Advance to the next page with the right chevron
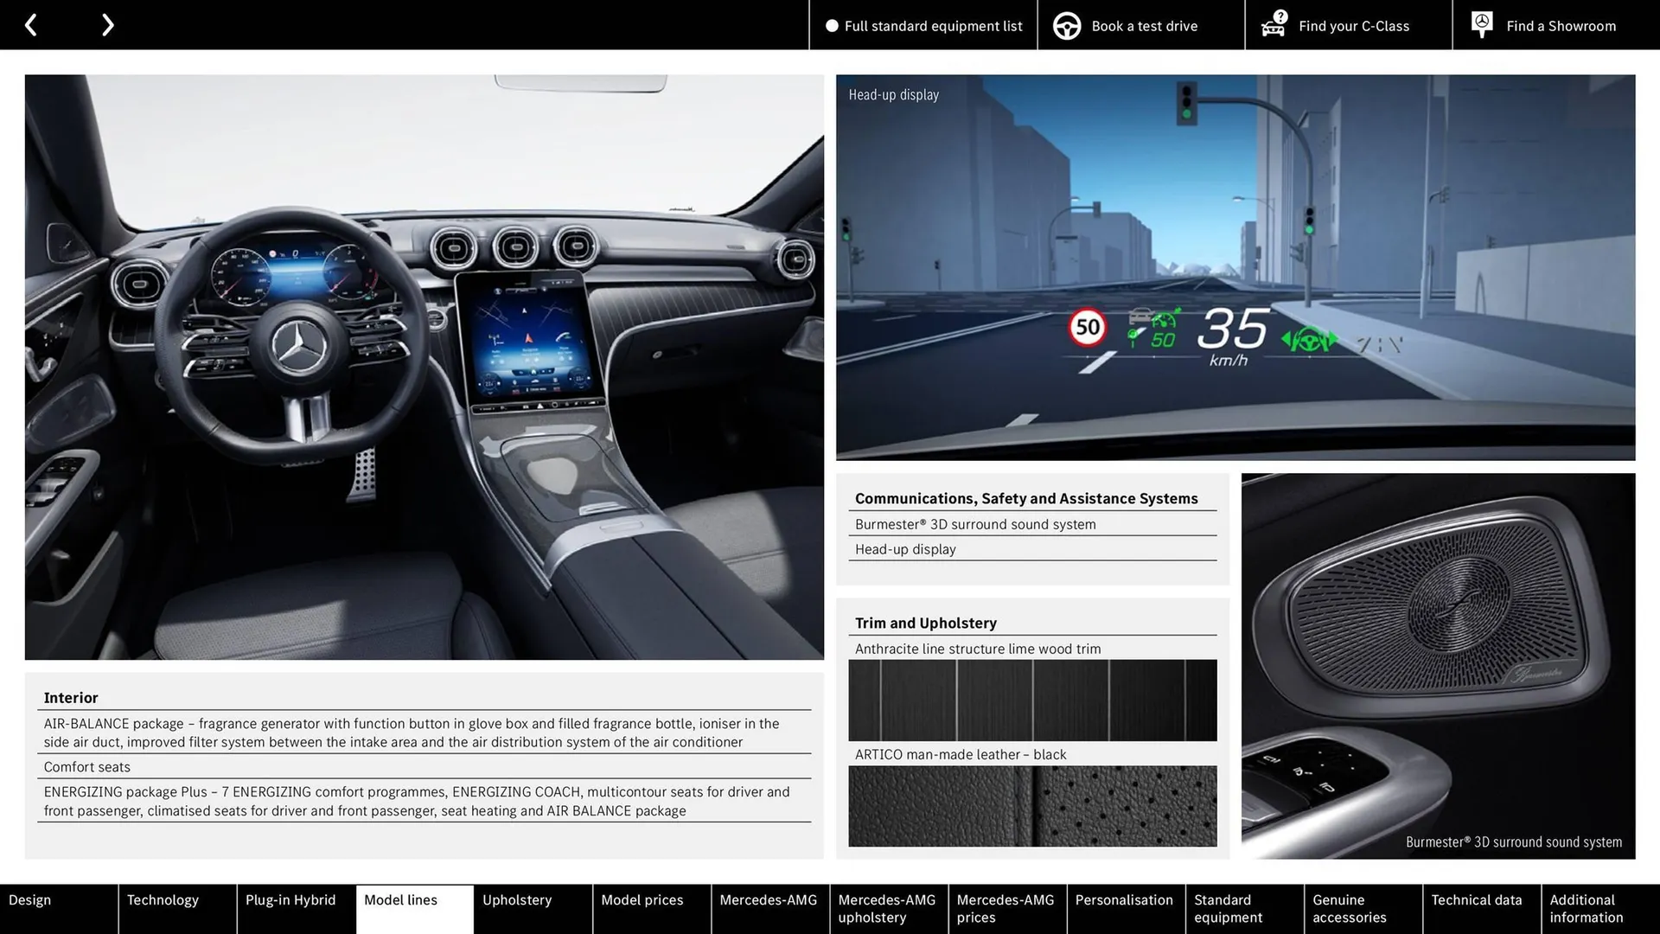 click(x=107, y=24)
